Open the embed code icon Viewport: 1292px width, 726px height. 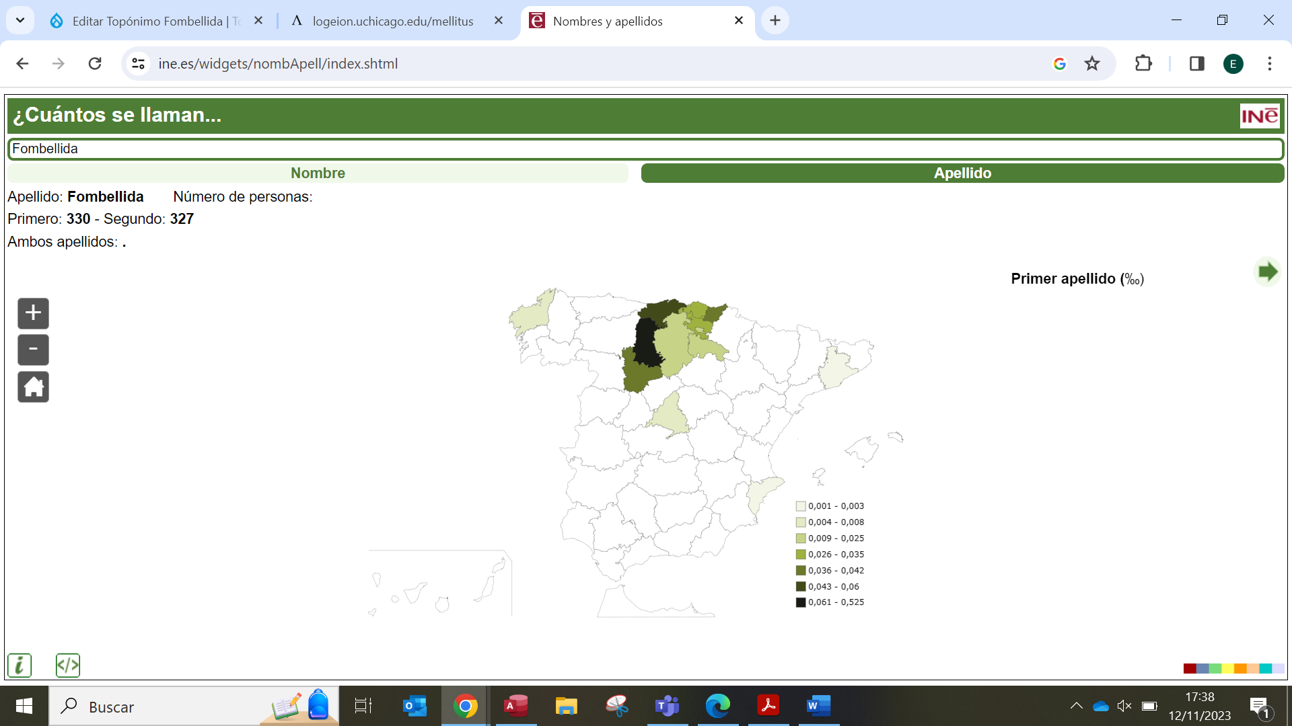coord(68,665)
